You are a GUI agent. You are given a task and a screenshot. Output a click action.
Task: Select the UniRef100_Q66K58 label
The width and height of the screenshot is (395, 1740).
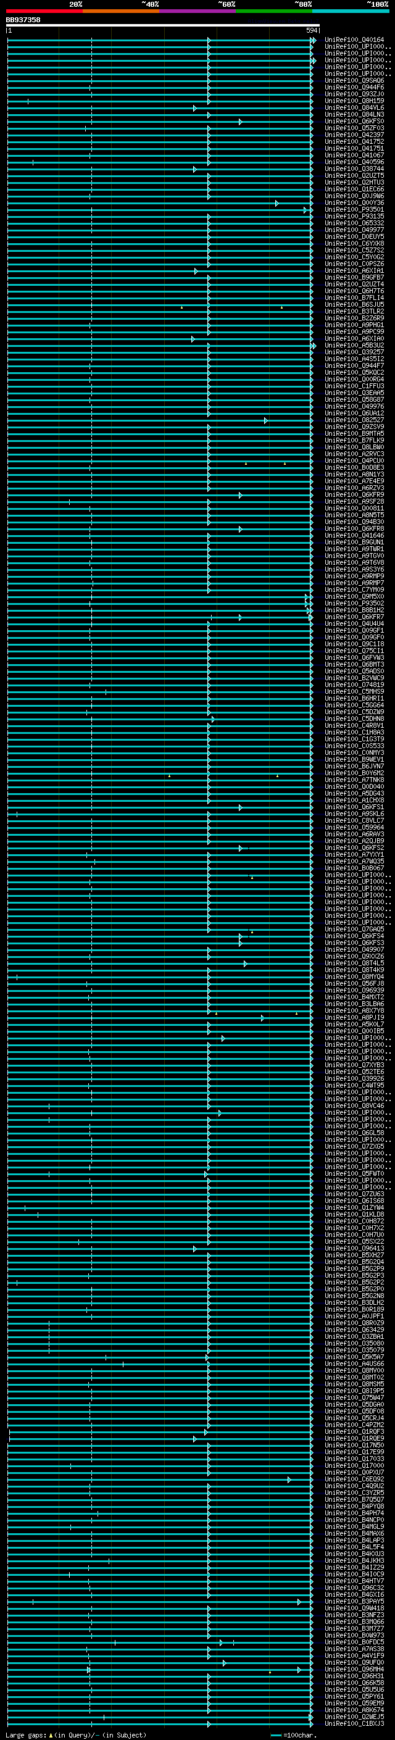(354, 1683)
